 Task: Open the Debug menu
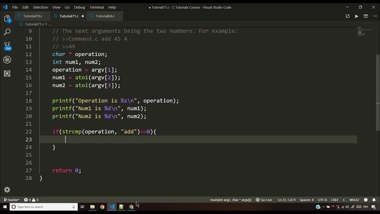pyautogui.click(x=80, y=7)
